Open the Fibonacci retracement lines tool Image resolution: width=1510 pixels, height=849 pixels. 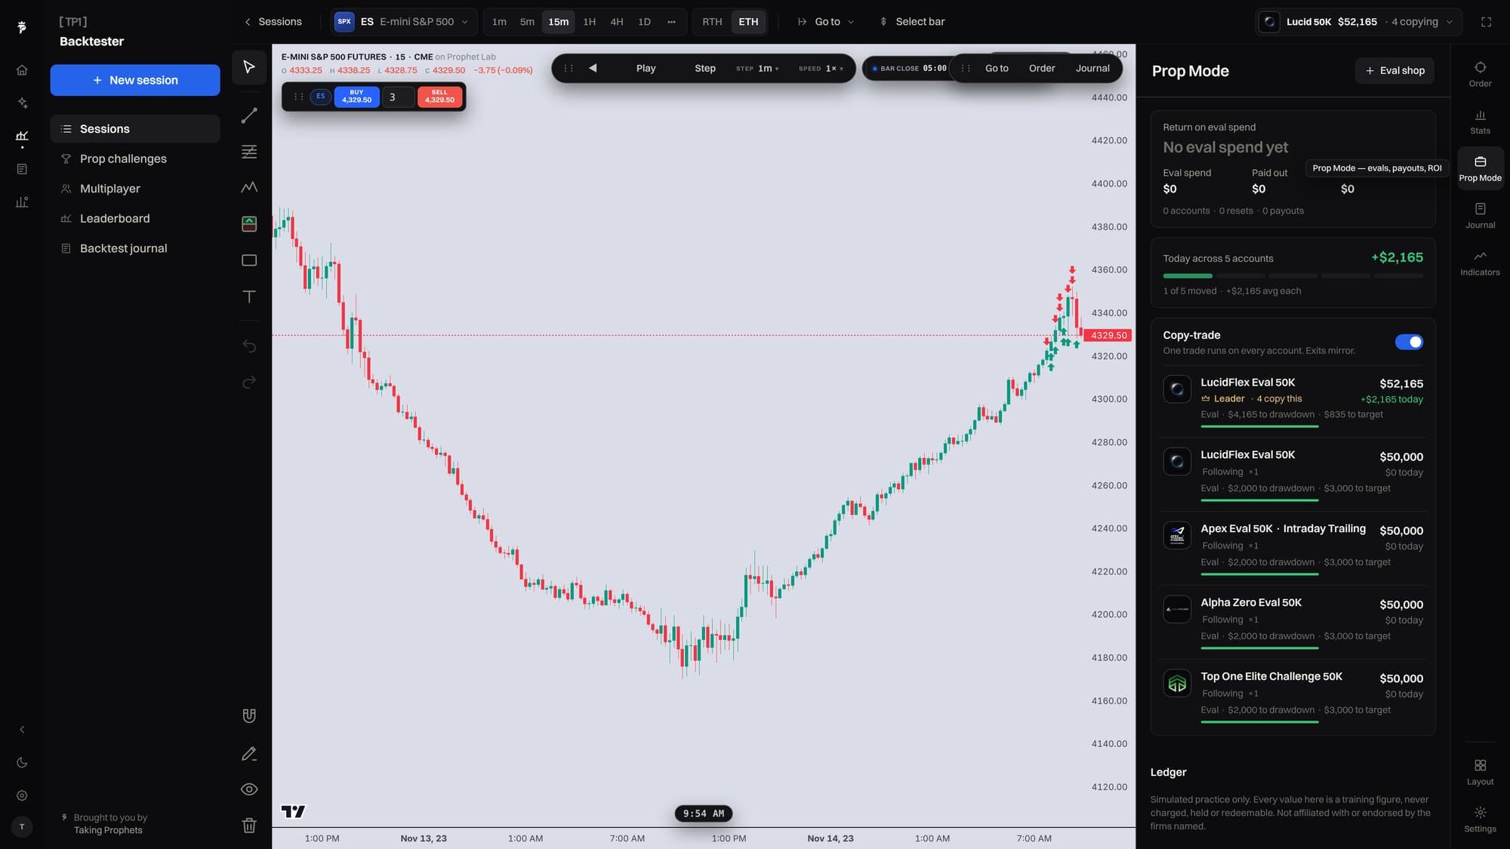[x=249, y=152]
